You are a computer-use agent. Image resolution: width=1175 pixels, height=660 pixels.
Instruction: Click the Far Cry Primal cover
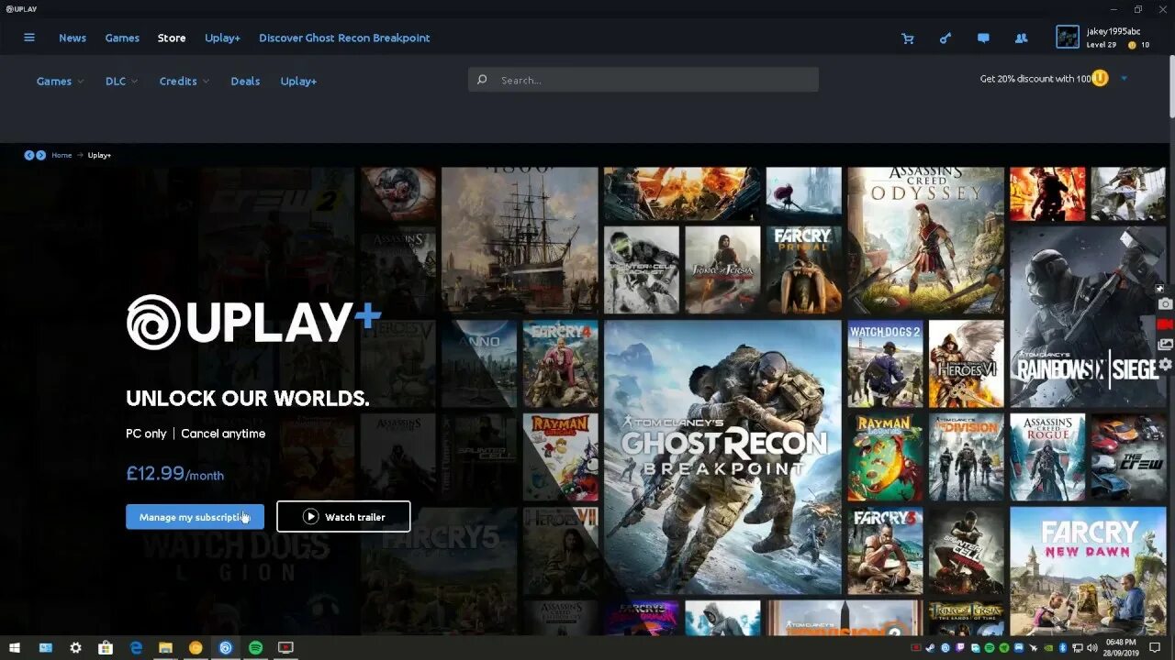[x=804, y=270]
